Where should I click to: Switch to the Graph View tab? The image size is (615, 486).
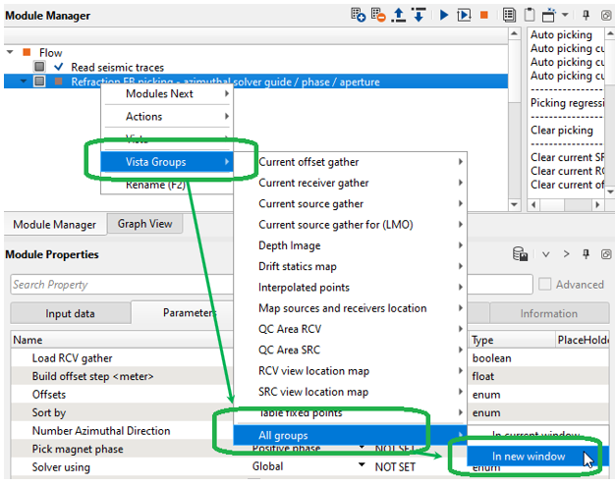144,224
